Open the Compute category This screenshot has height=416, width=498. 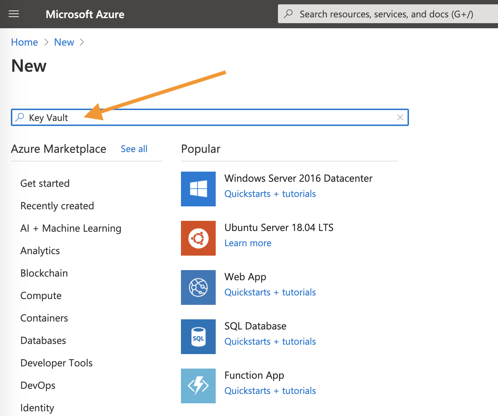41,295
